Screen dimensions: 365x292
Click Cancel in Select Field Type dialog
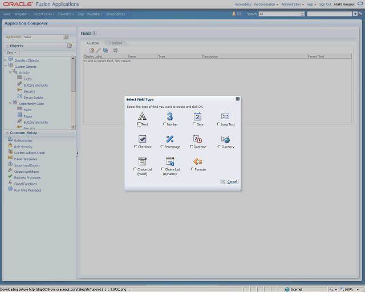tap(232, 181)
